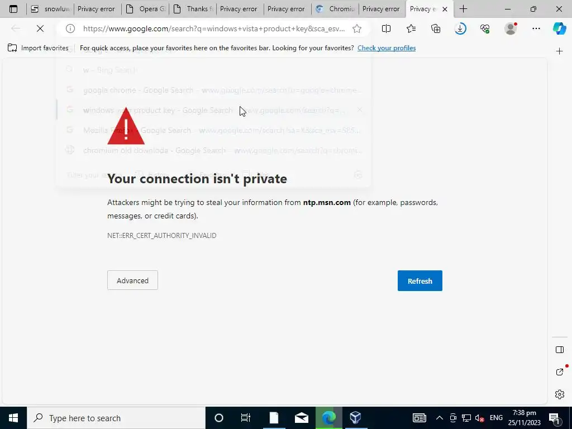572x429 pixels.
Task: Open Windows Start menu
Action: coord(13,418)
